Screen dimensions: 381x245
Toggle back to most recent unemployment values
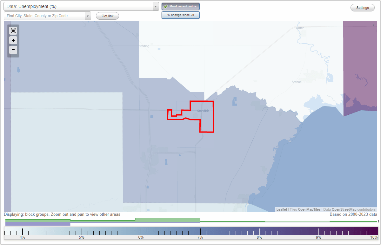click(x=181, y=6)
